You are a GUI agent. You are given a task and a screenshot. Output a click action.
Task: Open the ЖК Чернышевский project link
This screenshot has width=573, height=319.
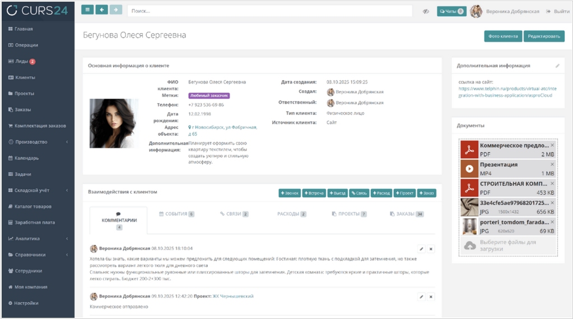232,296
